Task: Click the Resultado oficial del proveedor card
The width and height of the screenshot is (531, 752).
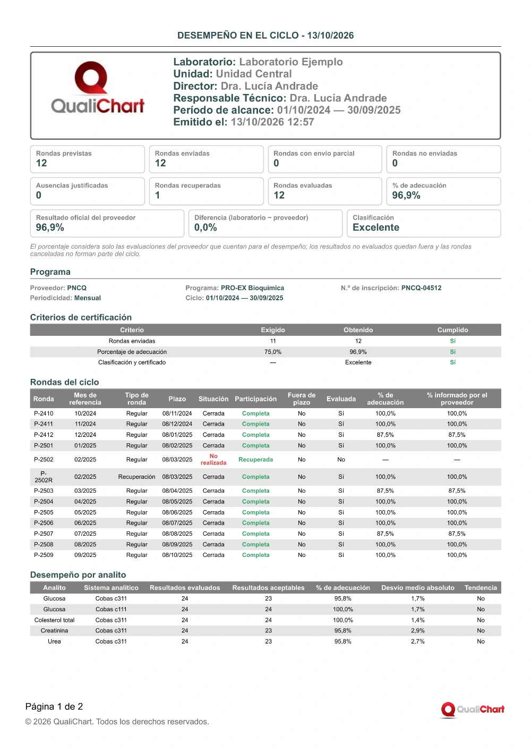Action: pyautogui.click(x=107, y=223)
